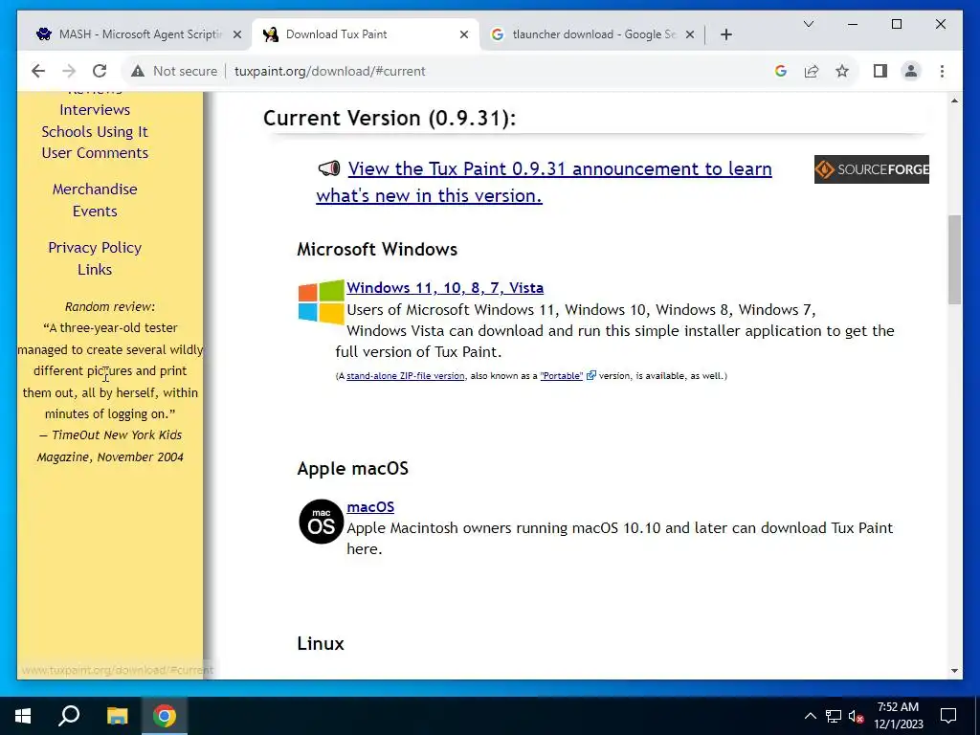
Task: Open User Comments sidebar link
Action: pos(95,153)
